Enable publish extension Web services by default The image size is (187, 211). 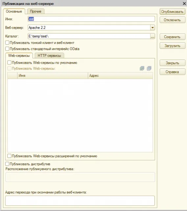click(10, 156)
